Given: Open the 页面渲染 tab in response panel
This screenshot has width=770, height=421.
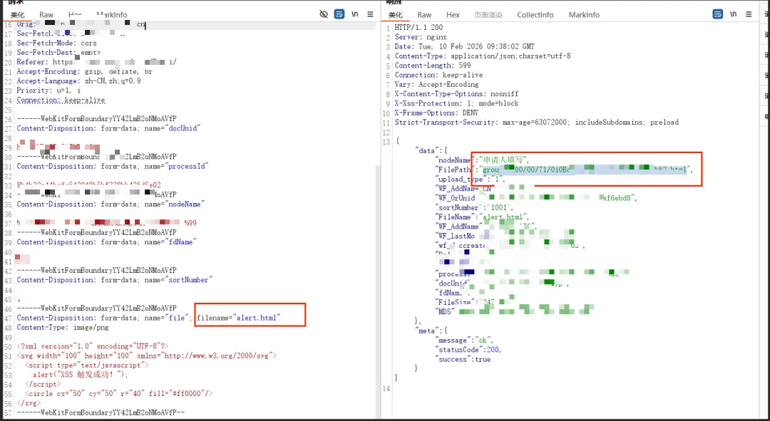Looking at the screenshot, I should 488,15.
